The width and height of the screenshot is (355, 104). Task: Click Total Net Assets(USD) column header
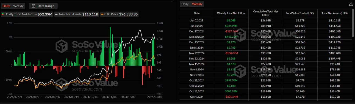click(334, 13)
